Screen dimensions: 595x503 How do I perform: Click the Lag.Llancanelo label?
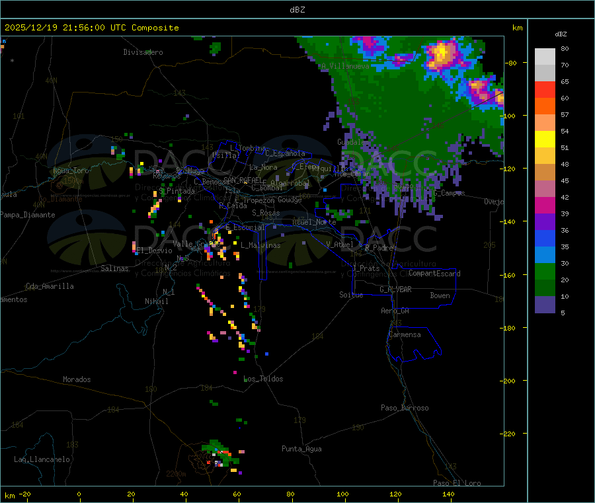click(42, 459)
